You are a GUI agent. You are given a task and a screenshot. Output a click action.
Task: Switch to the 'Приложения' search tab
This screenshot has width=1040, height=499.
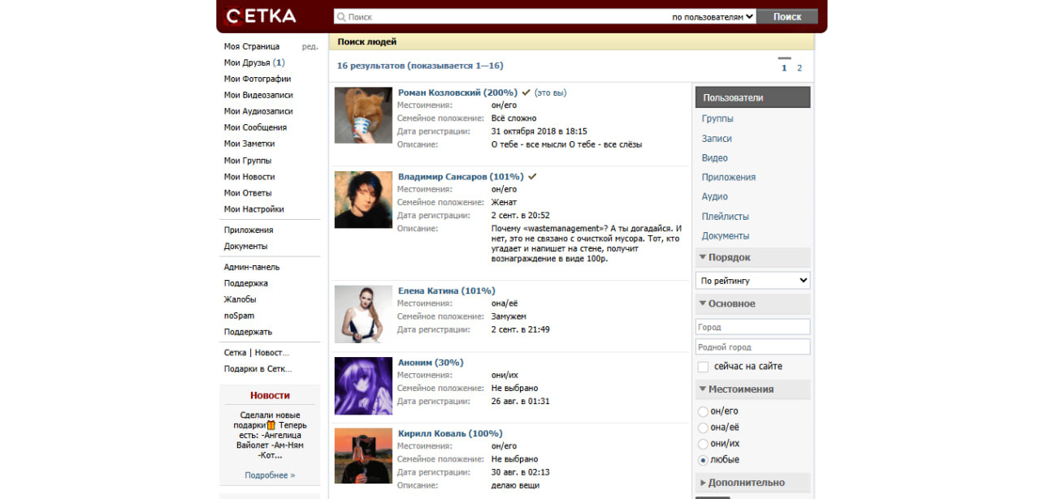point(729,177)
